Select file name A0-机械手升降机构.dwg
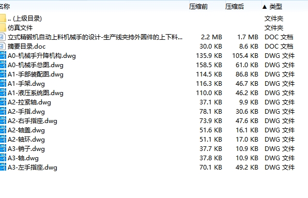The image size is (308, 198). point(42,56)
